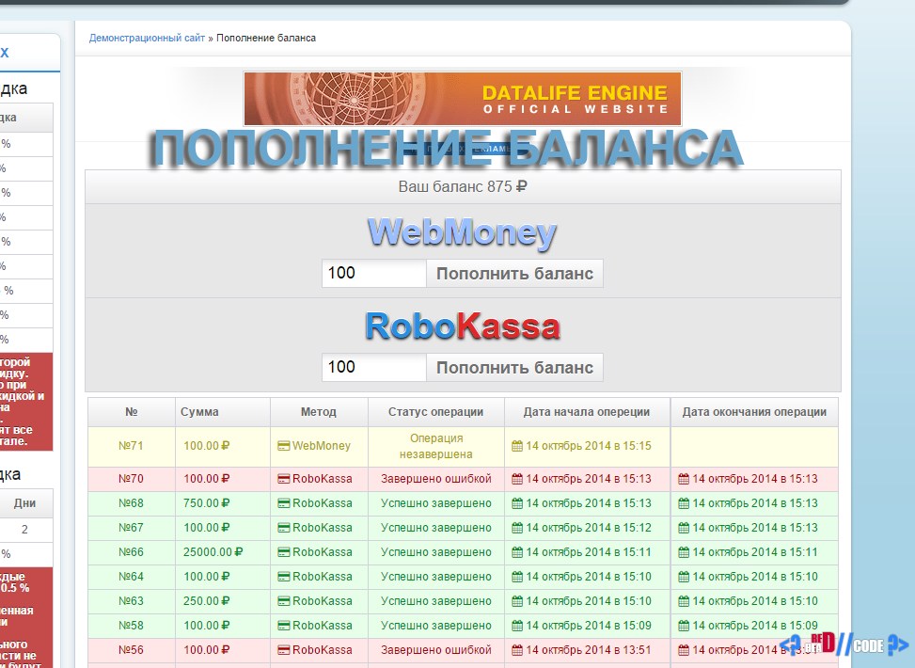Click start date calendar icon in row №66
This screenshot has width=915, height=668.
[517, 552]
